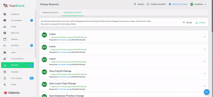Click the Change Account swap icon
This screenshot has height=97, width=213.
(x=148, y=4)
